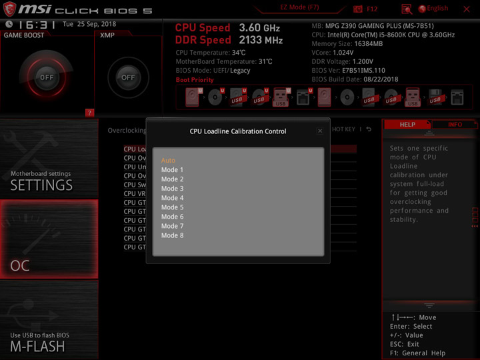Take a screenshot with the F12 camera icon

point(357,9)
